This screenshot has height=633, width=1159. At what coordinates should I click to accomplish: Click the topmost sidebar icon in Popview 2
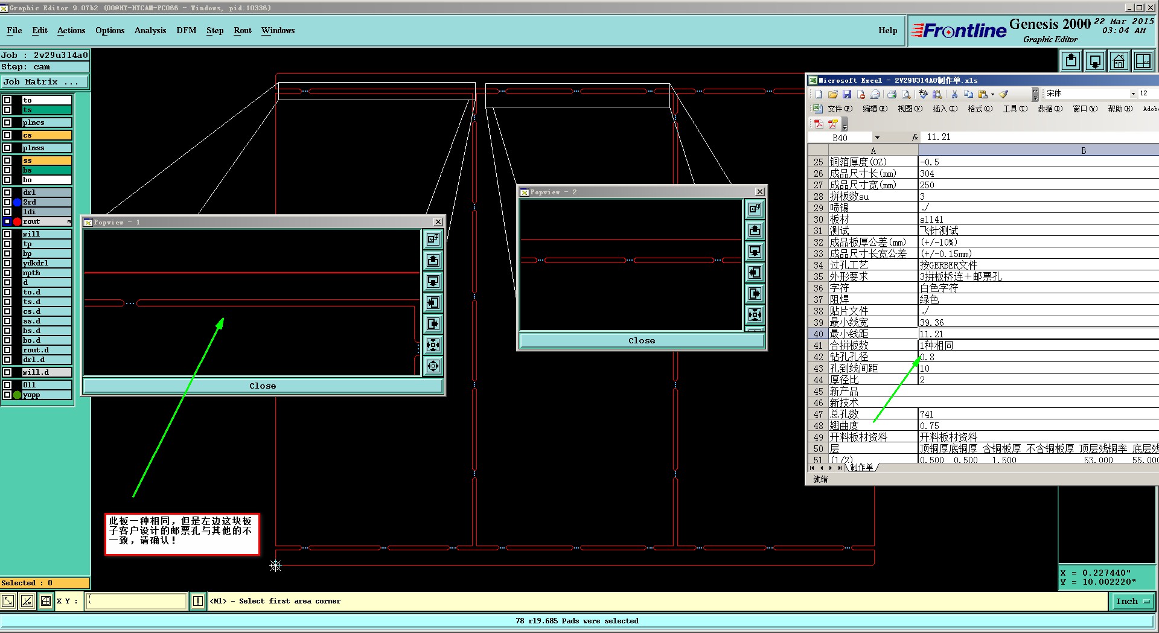click(755, 209)
